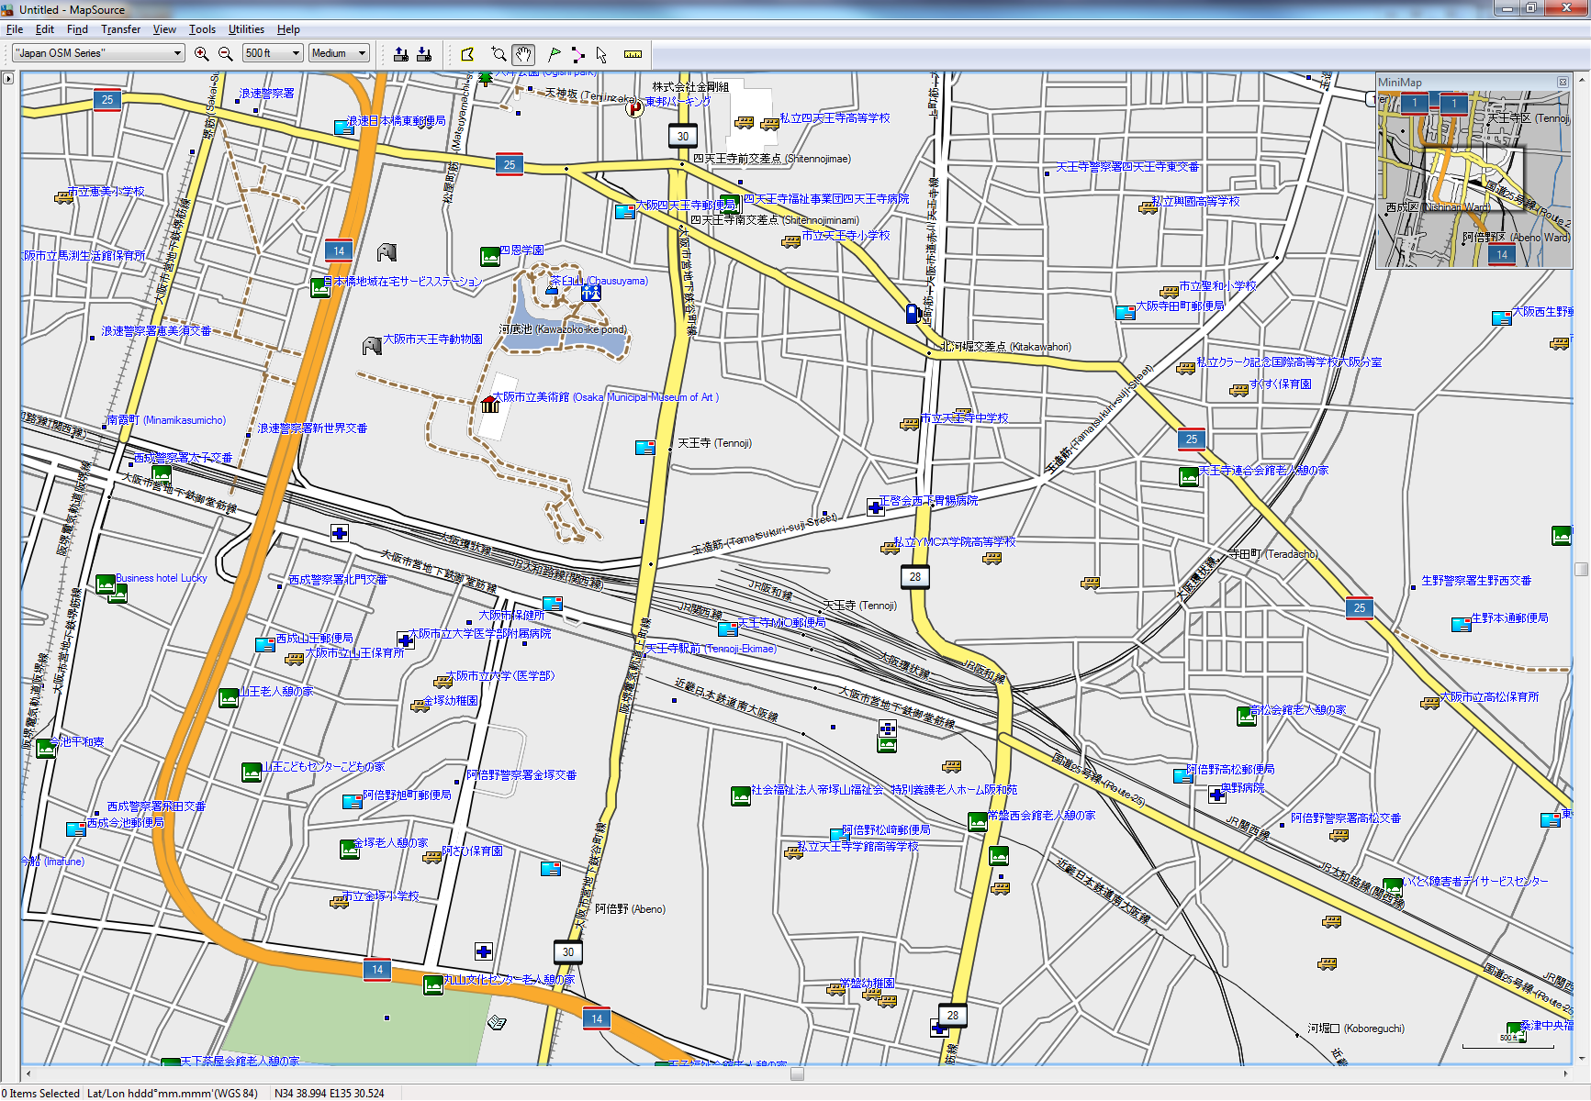Select the Waypoint flag tool
This screenshot has height=1101, width=1591.
(554, 54)
